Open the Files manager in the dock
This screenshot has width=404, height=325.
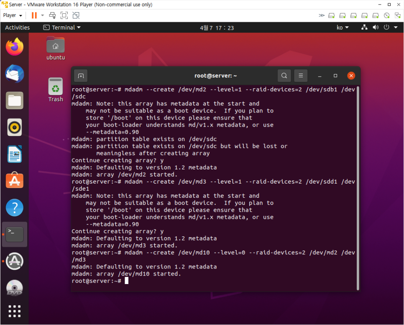15,100
